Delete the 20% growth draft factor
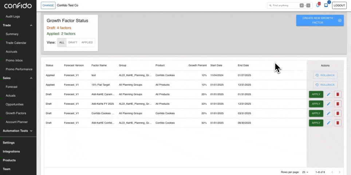Viewport: 351px width, 175px height. (x=338, y=113)
